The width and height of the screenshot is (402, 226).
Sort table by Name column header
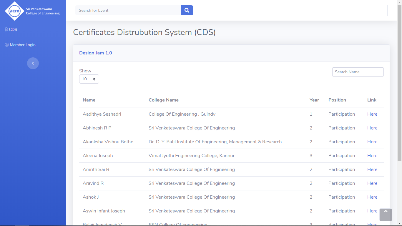coord(89,100)
